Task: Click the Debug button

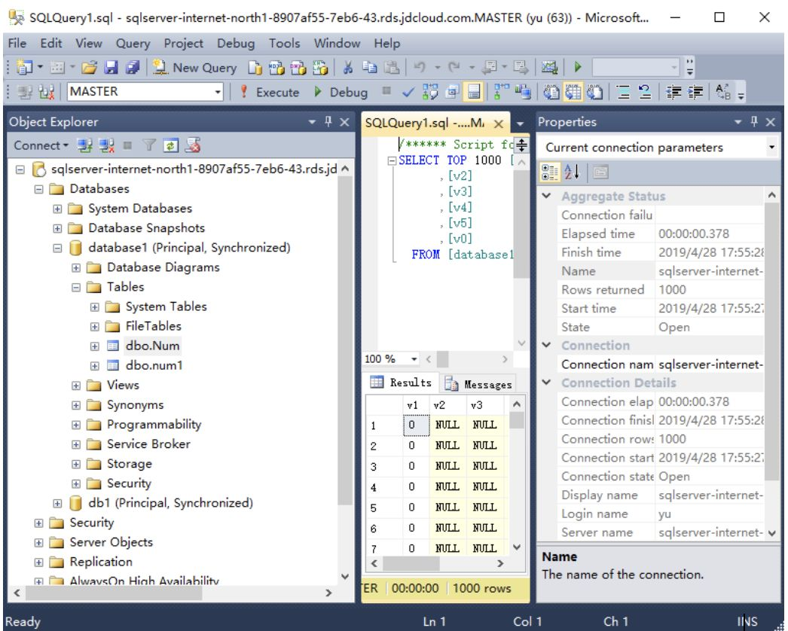Action: [341, 92]
